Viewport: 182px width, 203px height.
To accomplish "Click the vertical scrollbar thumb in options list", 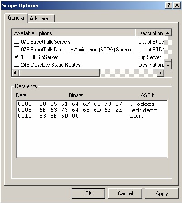I will point(168,60).
